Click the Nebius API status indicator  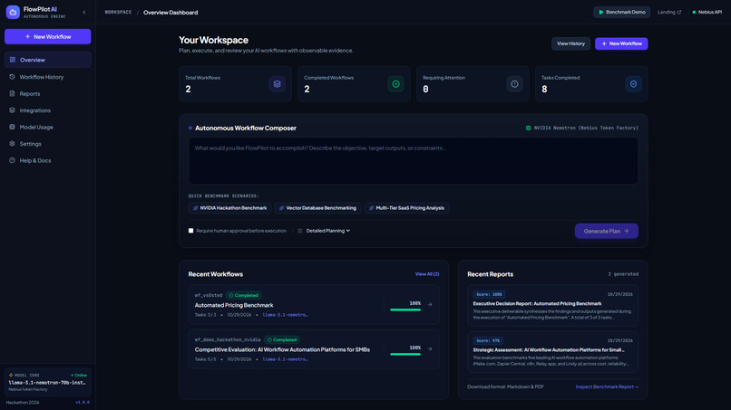[x=707, y=12]
